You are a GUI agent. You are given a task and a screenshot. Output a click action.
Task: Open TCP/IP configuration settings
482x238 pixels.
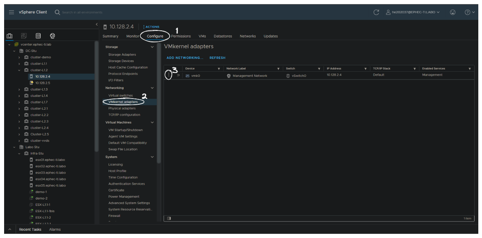click(124, 115)
